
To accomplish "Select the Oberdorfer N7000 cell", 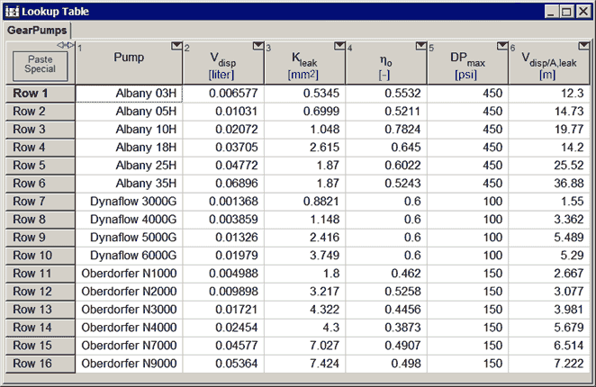I will pyautogui.click(x=129, y=346).
